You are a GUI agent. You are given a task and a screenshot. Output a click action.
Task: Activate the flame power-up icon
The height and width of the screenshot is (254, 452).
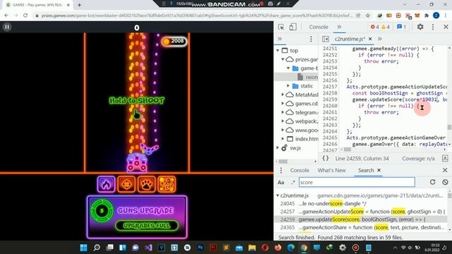(106, 184)
